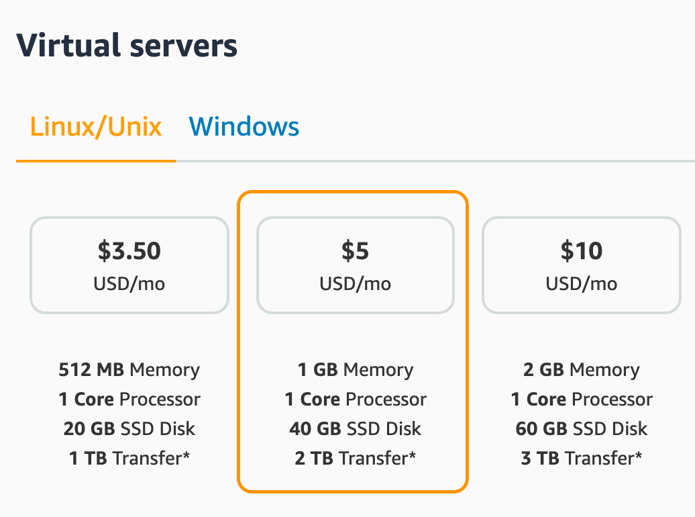Pick the $10 USD/mo plan card

[582, 265]
